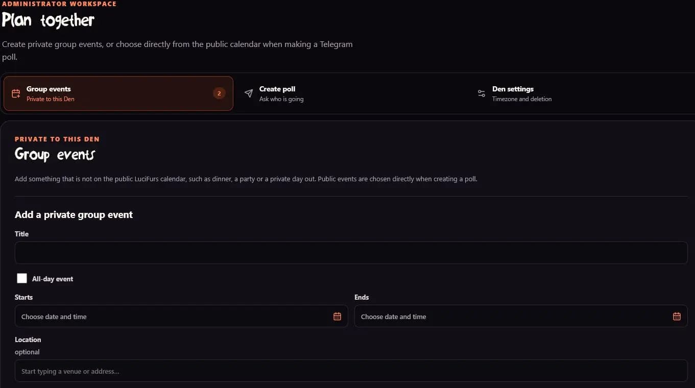
Task: Click the orange badge showing 2
Action: pyautogui.click(x=219, y=93)
